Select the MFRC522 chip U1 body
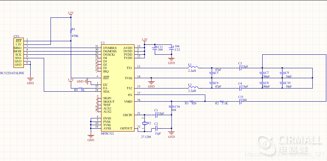 (118, 88)
